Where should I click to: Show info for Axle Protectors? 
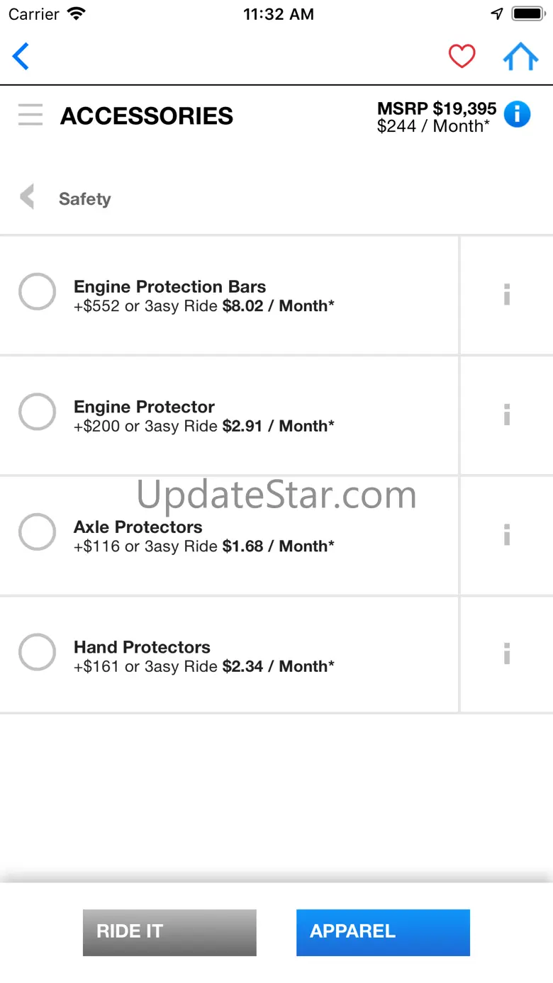coord(506,535)
